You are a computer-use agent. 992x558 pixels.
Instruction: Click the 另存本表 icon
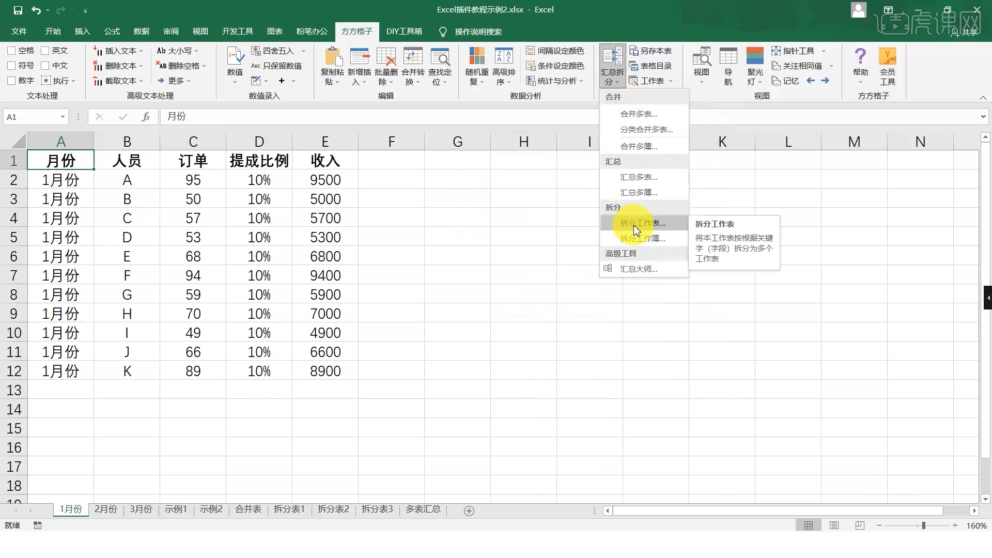[634, 51]
